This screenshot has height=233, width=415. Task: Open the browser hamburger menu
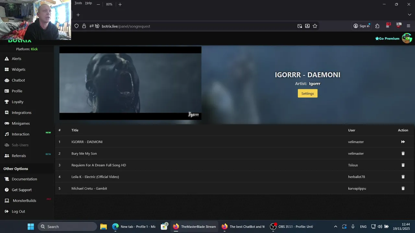click(409, 26)
